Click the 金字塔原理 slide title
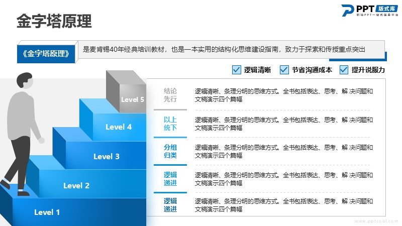Viewport: 402px width, 226px height. [x=54, y=21]
